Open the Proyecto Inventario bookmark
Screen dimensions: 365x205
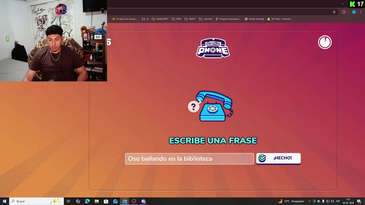coord(228,19)
